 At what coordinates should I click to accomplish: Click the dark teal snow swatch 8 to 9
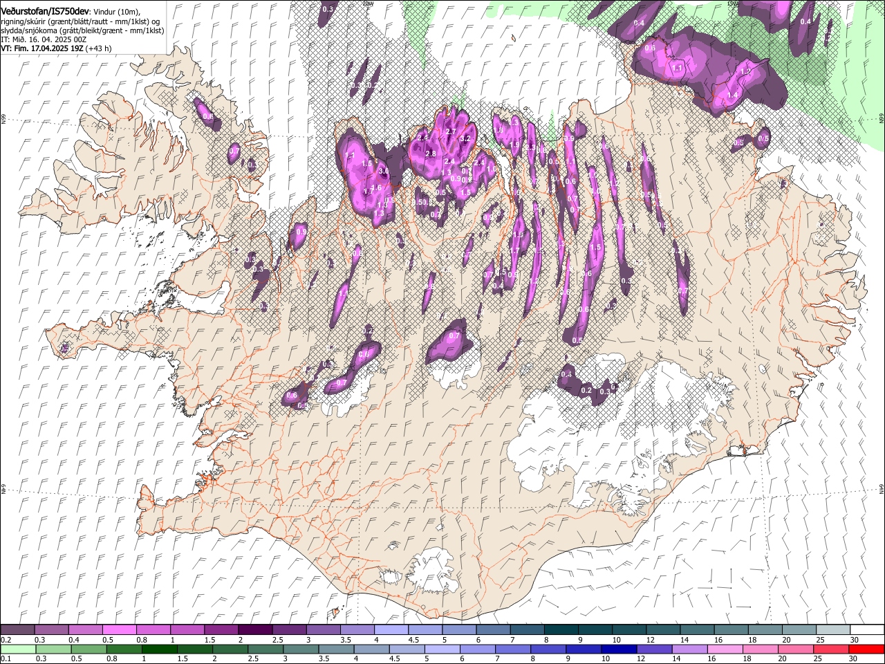pyautogui.click(x=560, y=629)
